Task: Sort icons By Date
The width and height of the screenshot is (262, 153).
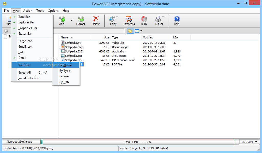Action: [66, 82]
